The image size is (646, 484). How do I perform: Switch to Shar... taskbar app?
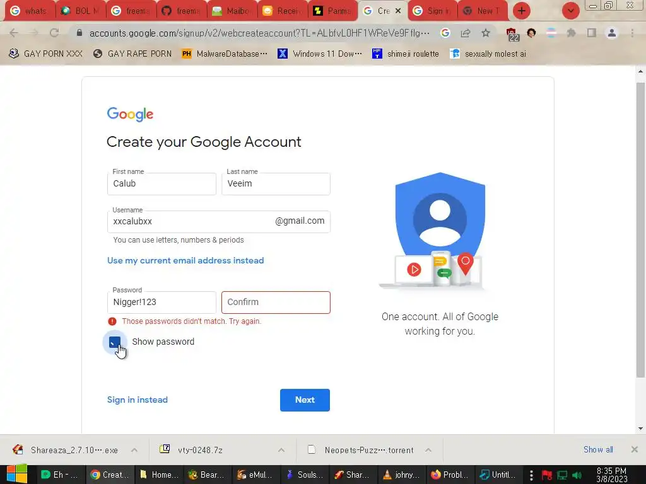click(x=352, y=475)
